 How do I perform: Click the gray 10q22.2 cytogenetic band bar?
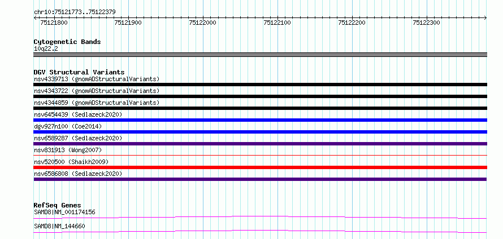click(260, 55)
